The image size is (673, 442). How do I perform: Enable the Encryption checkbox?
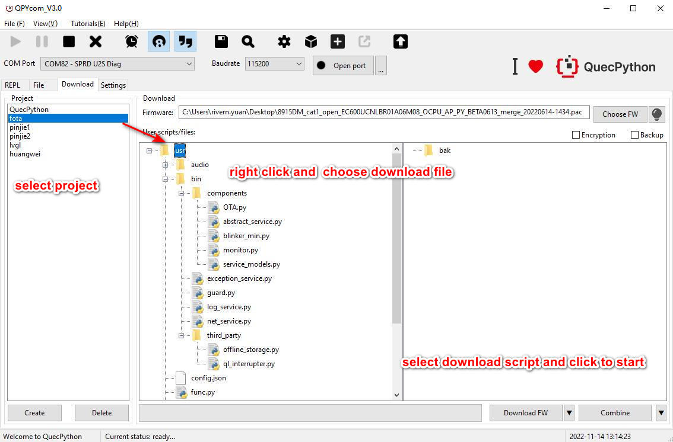575,134
